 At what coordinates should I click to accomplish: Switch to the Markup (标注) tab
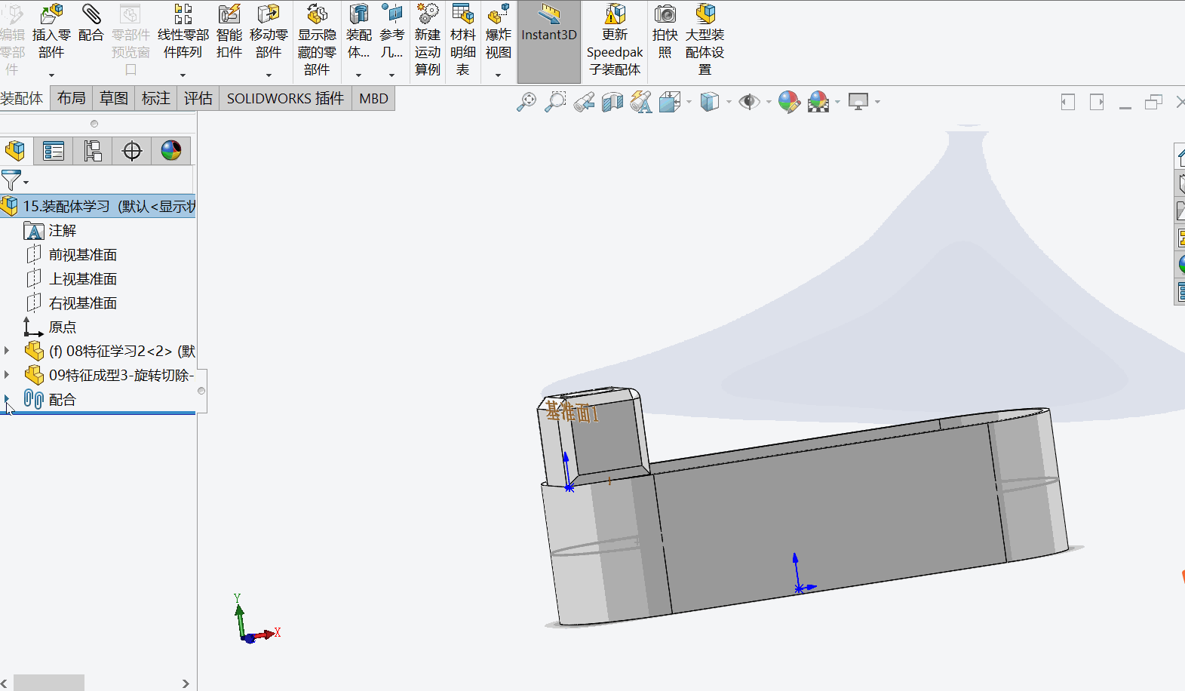pos(156,98)
